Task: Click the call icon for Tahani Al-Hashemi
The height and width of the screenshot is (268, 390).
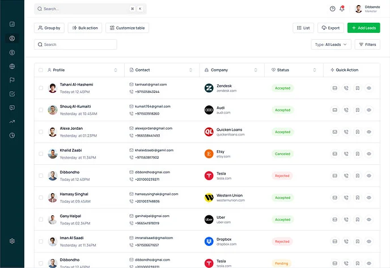Action: tap(346, 88)
